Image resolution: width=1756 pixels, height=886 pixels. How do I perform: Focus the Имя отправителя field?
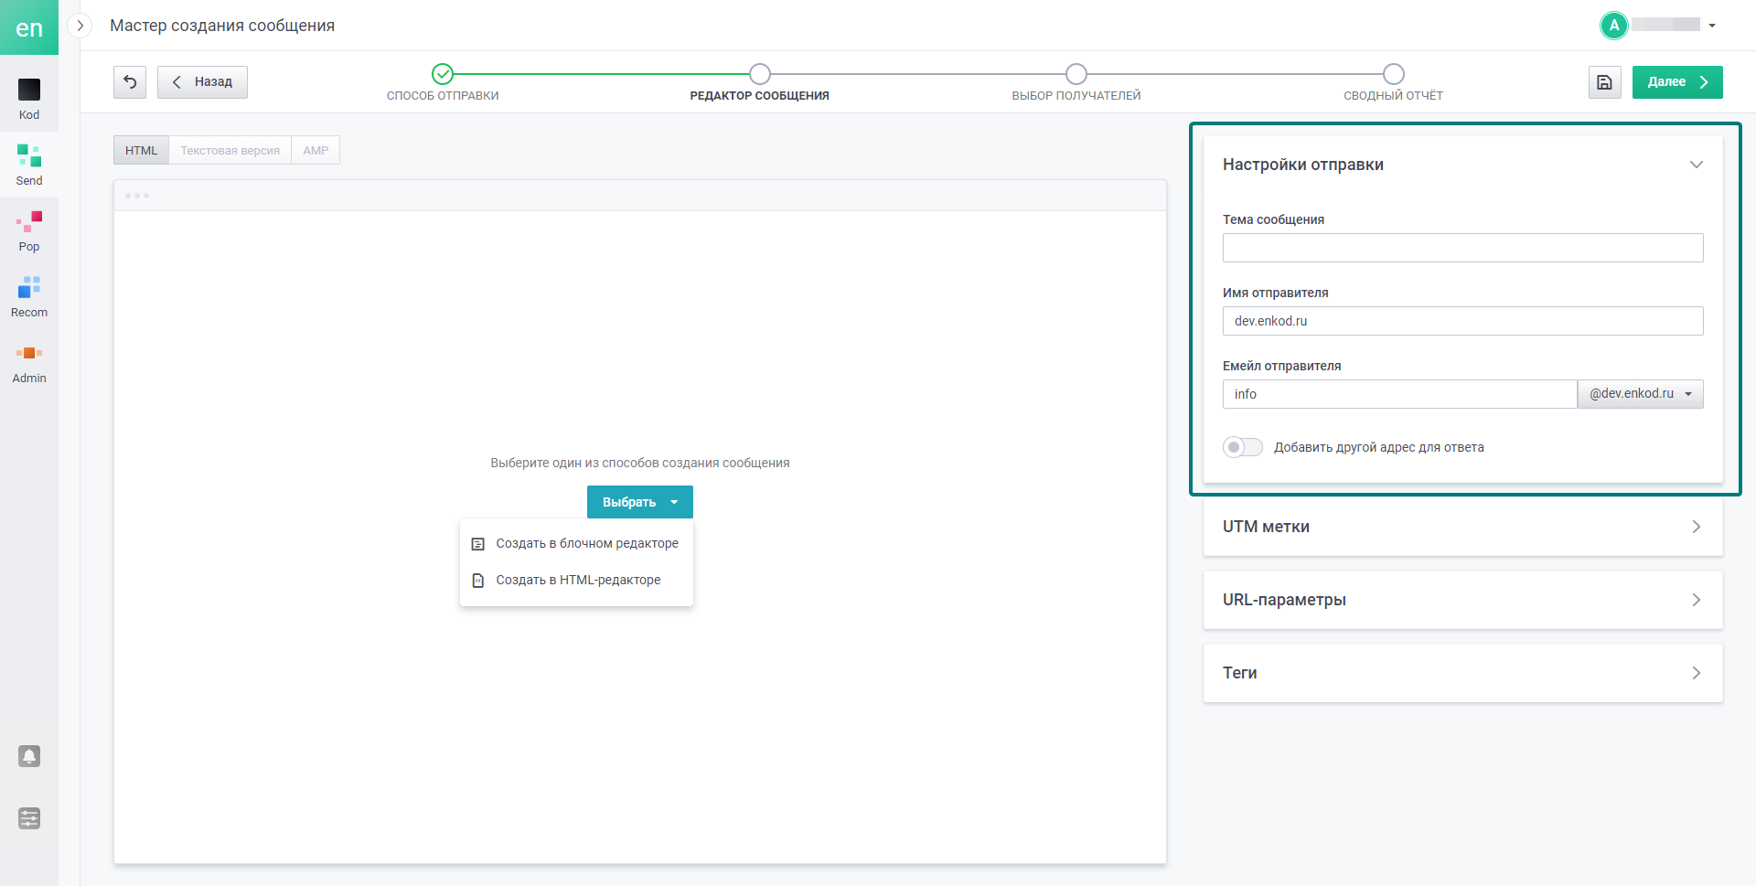pos(1463,321)
